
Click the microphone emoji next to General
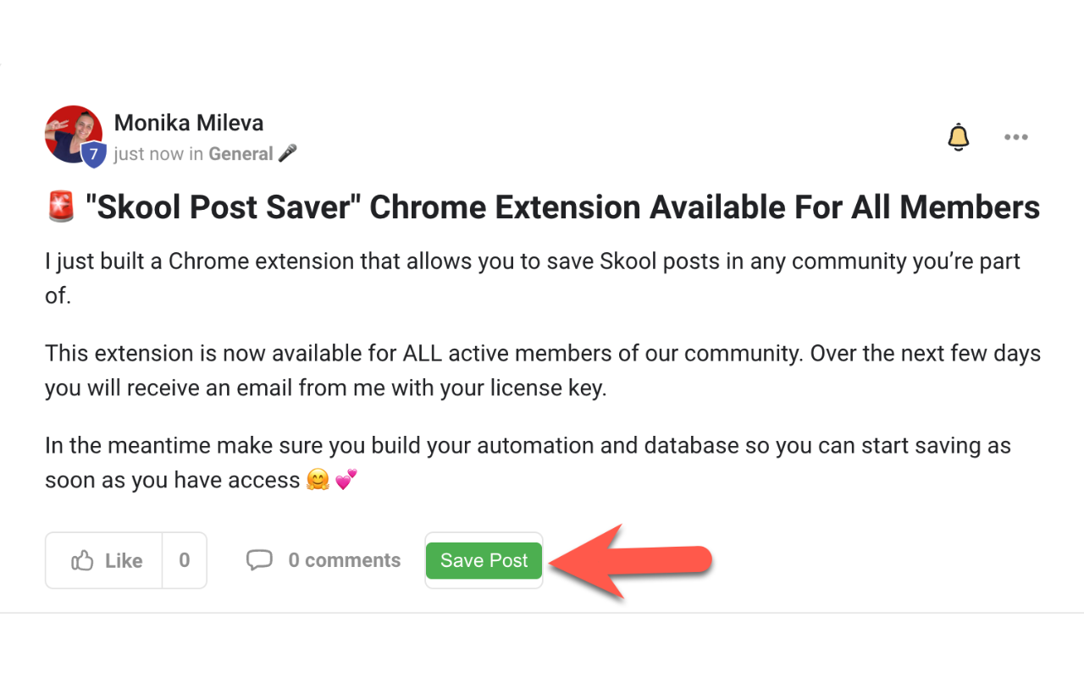(x=285, y=153)
